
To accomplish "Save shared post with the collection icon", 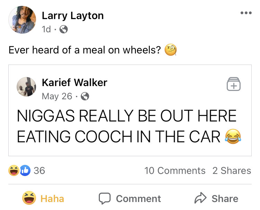I will (233, 85).
